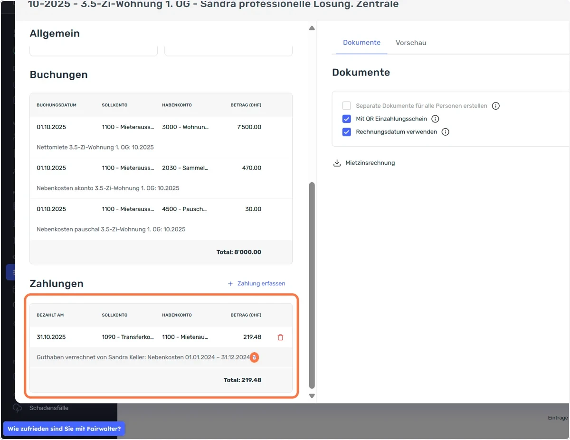
Task: Click Nebenkosten pauschal booking description
Action: 111,229
